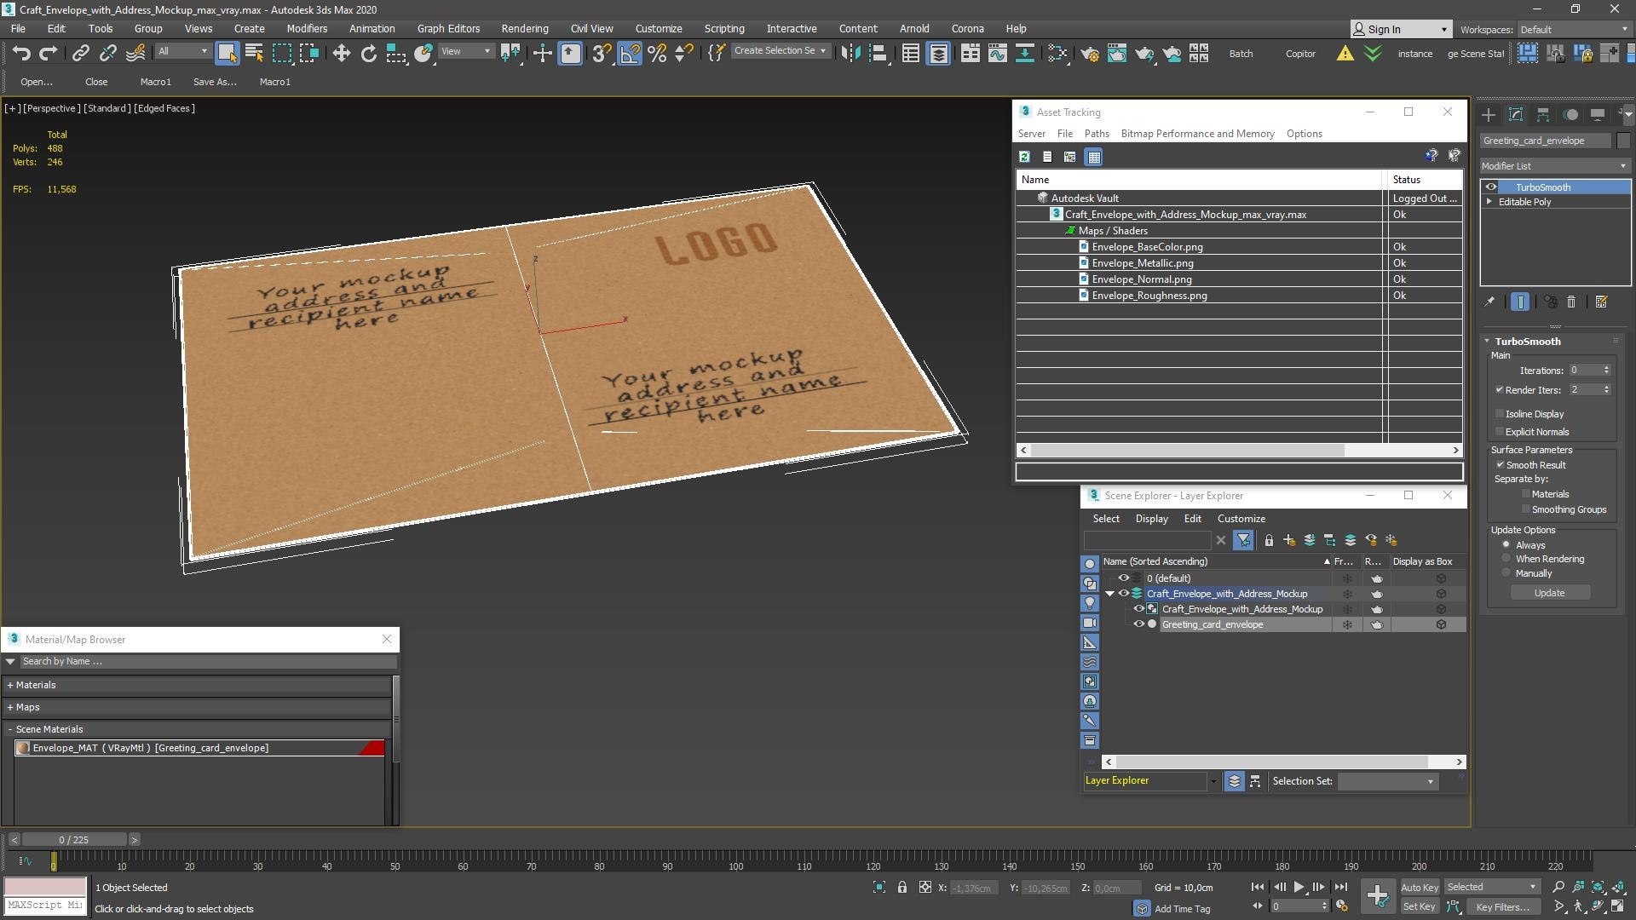Open the Rendering menu

[524, 28]
